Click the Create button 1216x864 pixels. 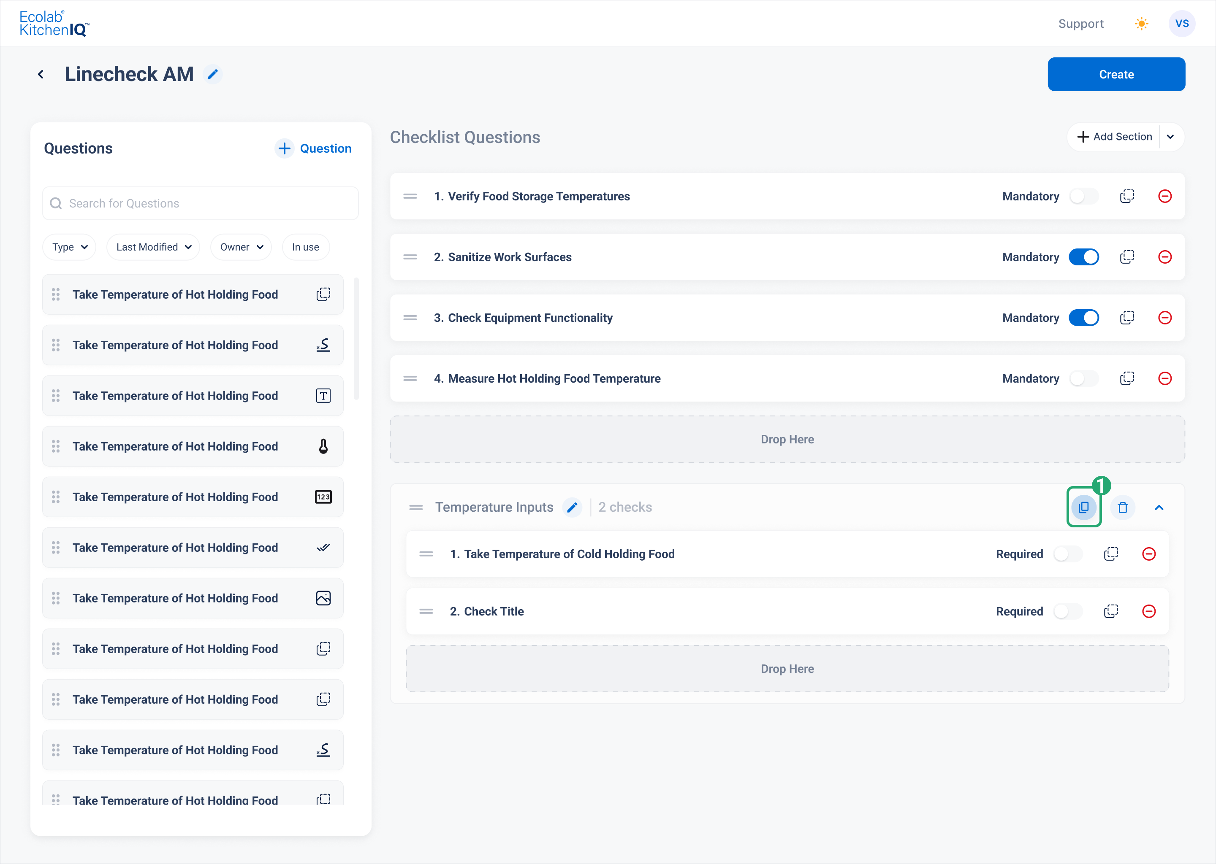(x=1116, y=75)
